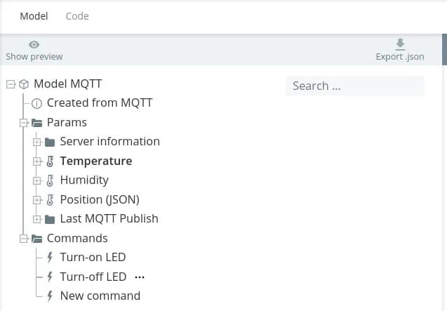
Task: Click the eye icon for Show preview
Action: [x=34, y=45]
